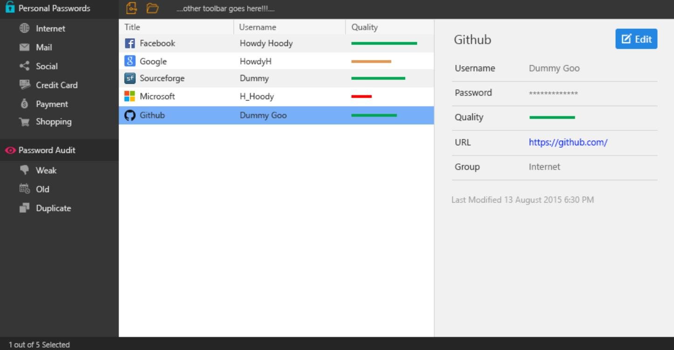The width and height of the screenshot is (674, 350).
Task: Click the Old calendar icon in sidebar
Action: (24, 189)
